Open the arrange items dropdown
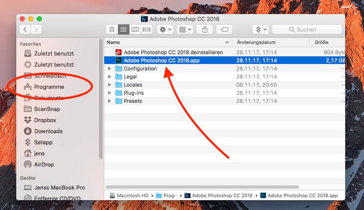This screenshot has width=364, height=210. (185, 29)
